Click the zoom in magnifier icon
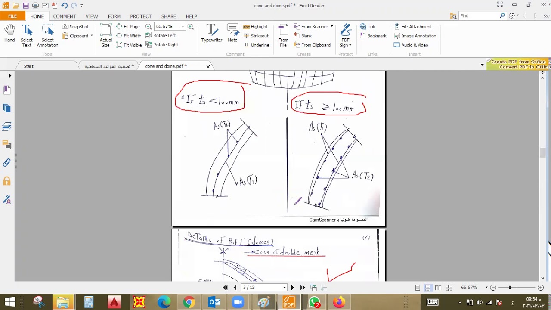The width and height of the screenshot is (551, 310). click(x=191, y=27)
